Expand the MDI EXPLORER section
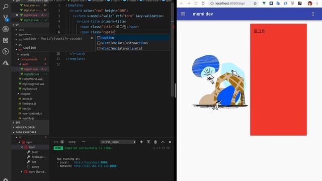The height and width of the screenshot is (181, 322). 31,127
